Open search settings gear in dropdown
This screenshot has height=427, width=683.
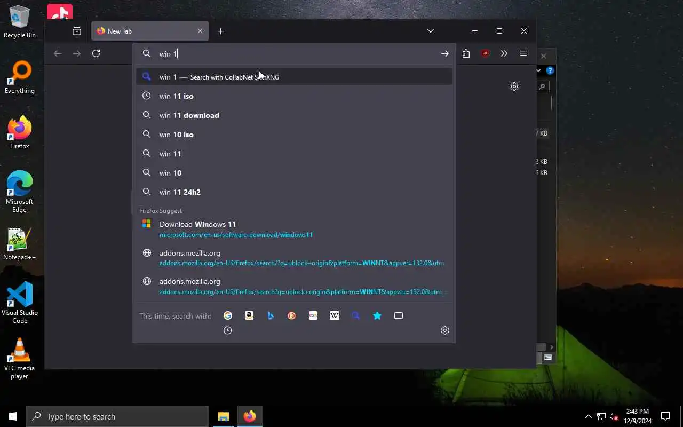coord(445,330)
